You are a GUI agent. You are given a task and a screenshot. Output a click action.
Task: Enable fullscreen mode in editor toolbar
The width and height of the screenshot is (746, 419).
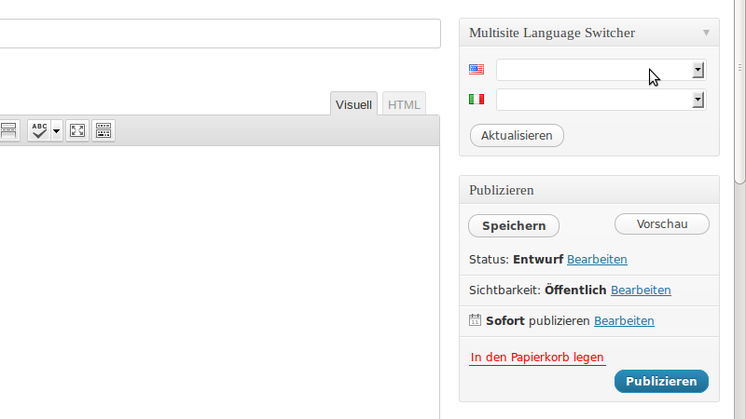77,130
